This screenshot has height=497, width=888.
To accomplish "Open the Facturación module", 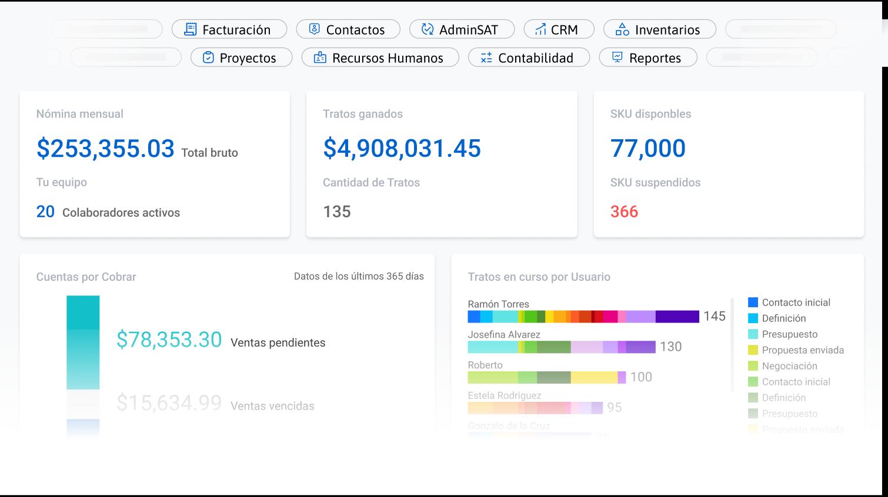I will [229, 29].
